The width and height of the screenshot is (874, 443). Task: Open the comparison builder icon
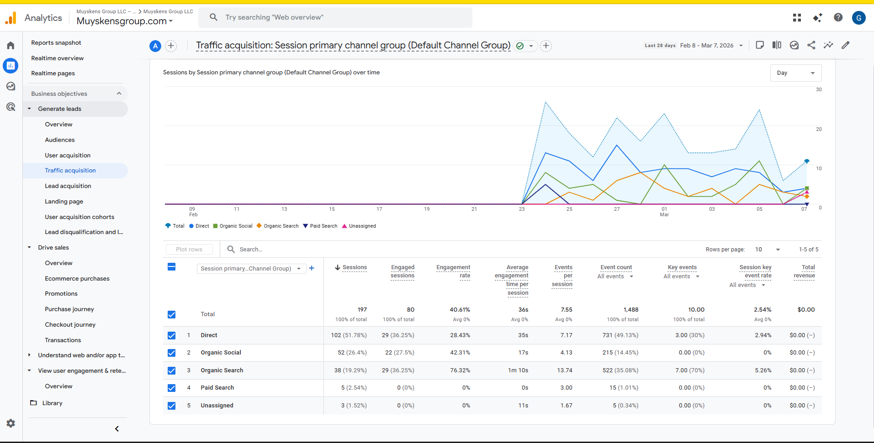click(777, 45)
